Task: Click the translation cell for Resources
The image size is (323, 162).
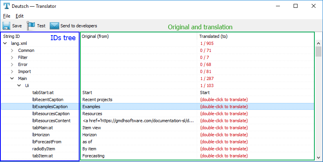Action: tap(224, 114)
